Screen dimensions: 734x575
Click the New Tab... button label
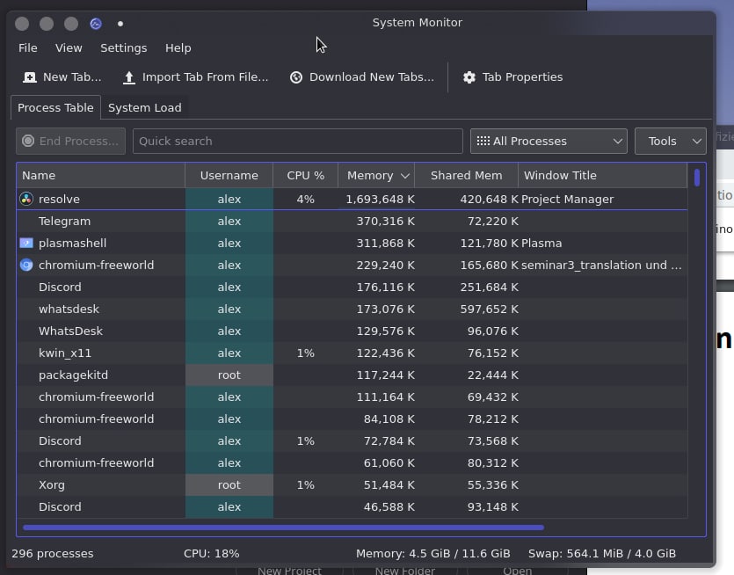point(72,77)
